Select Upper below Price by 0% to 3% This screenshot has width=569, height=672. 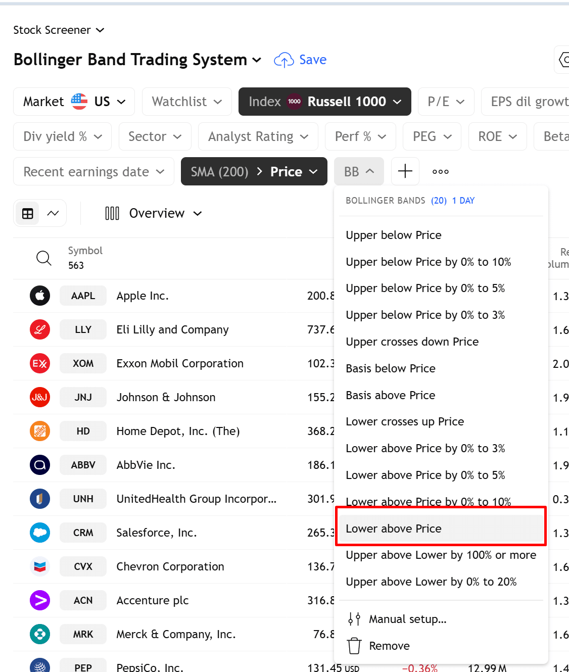[x=441, y=315]
